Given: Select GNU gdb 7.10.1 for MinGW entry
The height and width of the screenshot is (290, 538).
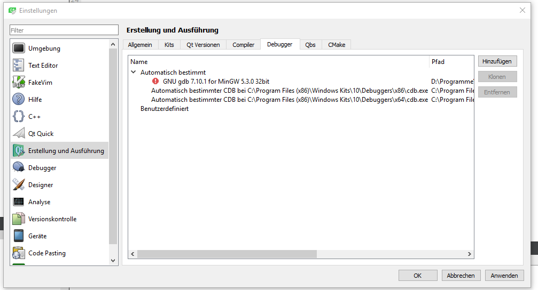Looking at the screenshot, I should (x=216, y=82).
